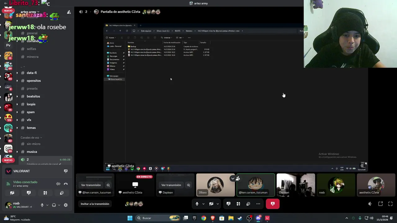The image size is (397, 223).
Task: Open the data-fl channel
Action: [32, 73]
